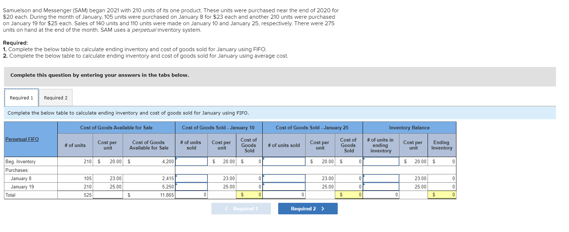569x232 pixels.
Task: Select the January 19 units sold cell for January 25
Action: coord(284,186)
